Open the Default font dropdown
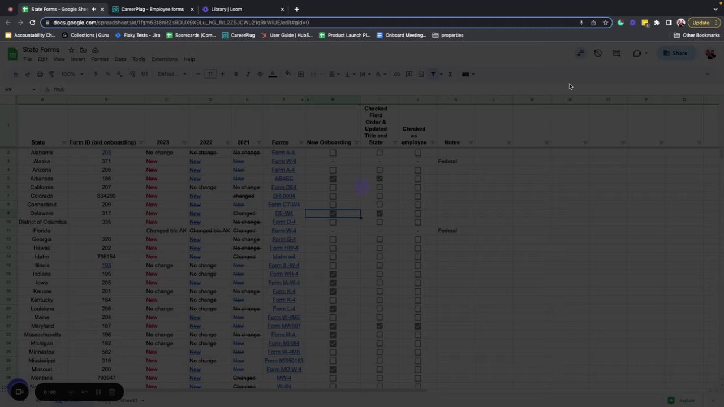724x407 pixels. (x=171, y=74)
